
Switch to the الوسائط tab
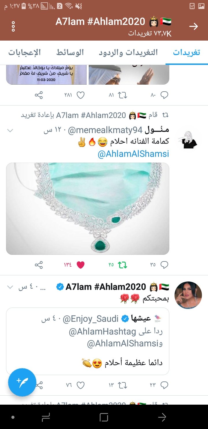pos(70,52)
